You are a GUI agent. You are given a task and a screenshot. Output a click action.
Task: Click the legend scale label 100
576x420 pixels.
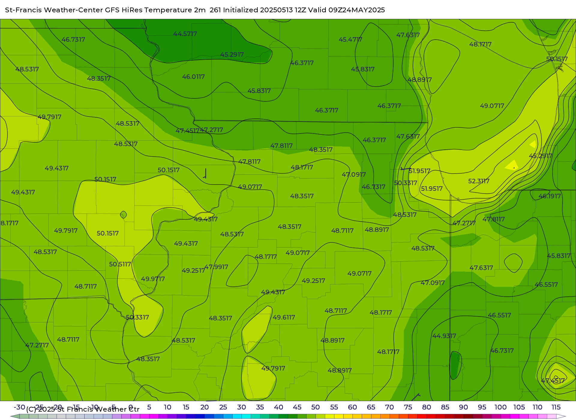(500, 407)
